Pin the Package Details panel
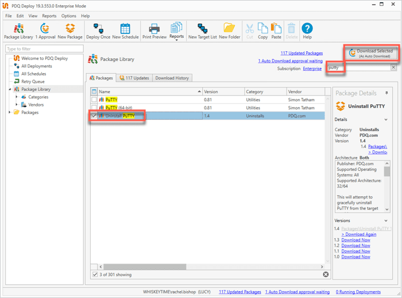The image size is (402, 298). click(386, 93)
